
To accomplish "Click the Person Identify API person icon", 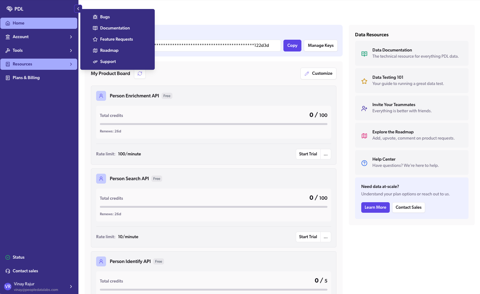I will pyautogui.click(x=101, y=261).
